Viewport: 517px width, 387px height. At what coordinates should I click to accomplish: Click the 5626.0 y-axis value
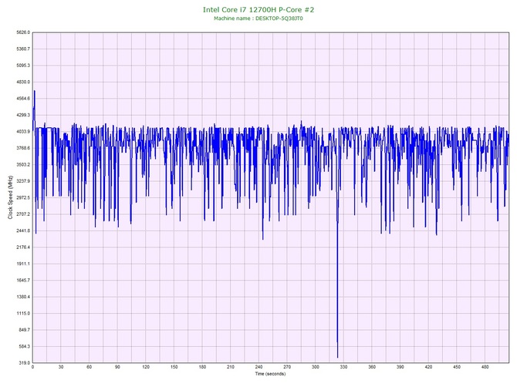click(x=23, y=32)
